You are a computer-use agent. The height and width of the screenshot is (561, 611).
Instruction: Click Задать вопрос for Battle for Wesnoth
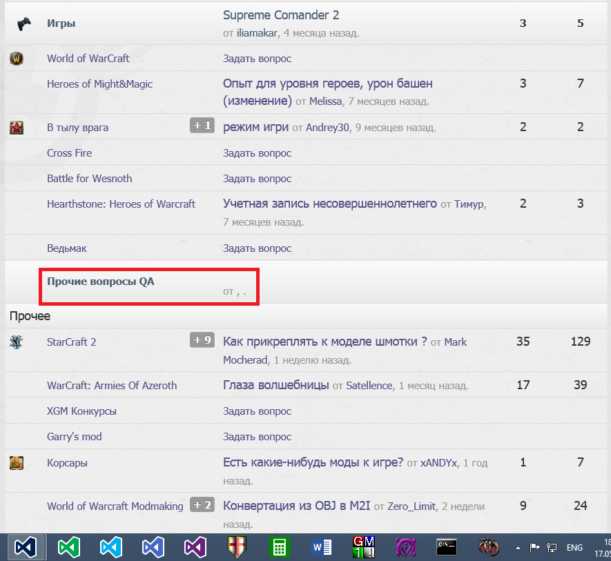pos(258,179)
